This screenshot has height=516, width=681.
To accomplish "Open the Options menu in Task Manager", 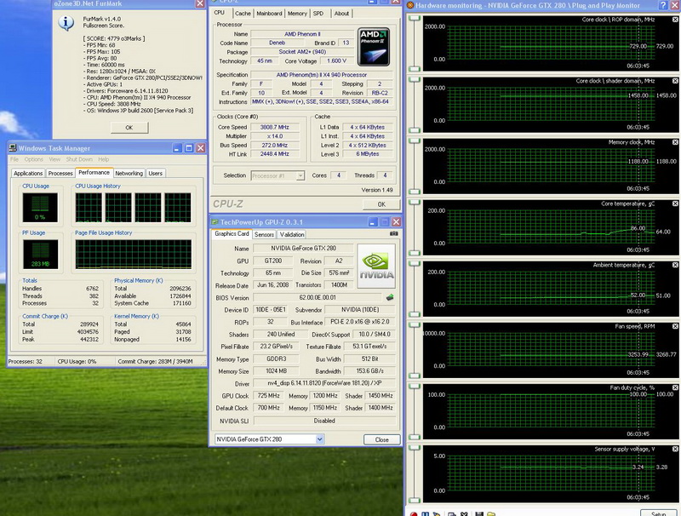I will pos(33,159).
